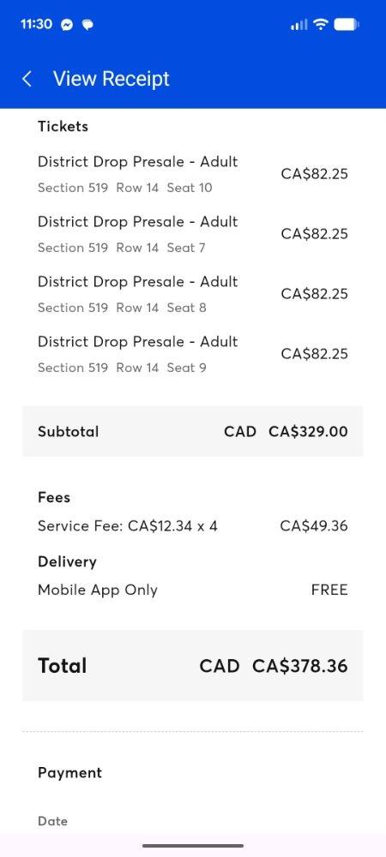Tap the Total CA$378.36 row
386x857 pixels.
click(192, 666)
